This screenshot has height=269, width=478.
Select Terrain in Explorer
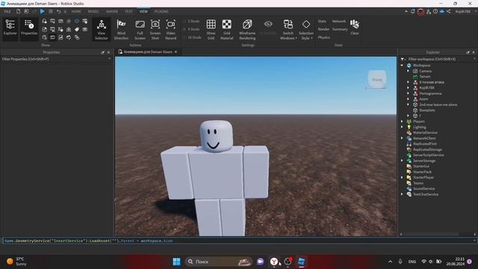[x=425, y=76]
